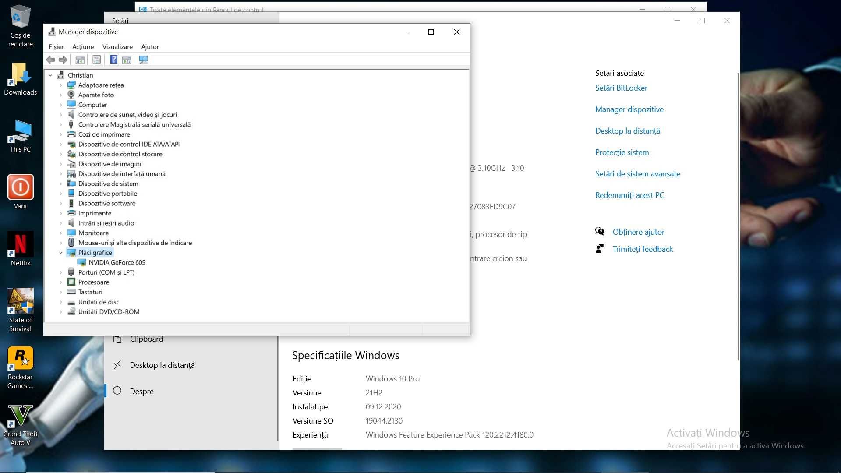841x473 pixels.
Task: Select Dispozitive de control IDE ATA/ATAPI item
Action: click(x=129, y=145)
